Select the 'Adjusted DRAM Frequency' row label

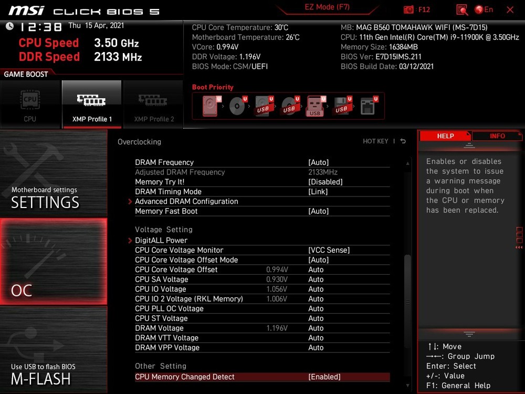tap(180, 172)
